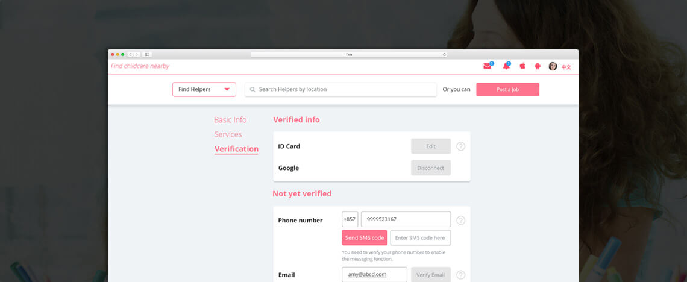The image size is (687, 282).
Task: Open the Basic Info section
Action: point(230,119)
